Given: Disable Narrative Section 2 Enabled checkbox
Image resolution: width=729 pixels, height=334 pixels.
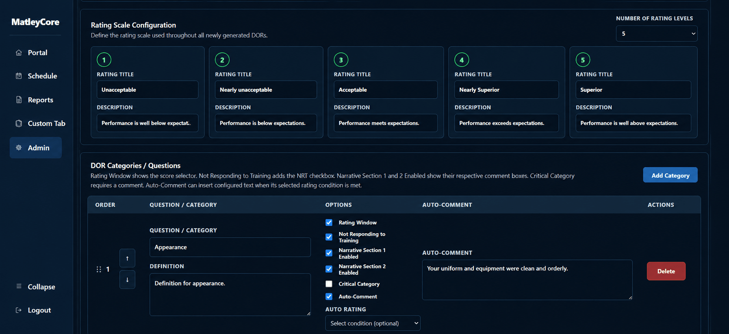Looking at the screenshot, I should pos(329,269).
